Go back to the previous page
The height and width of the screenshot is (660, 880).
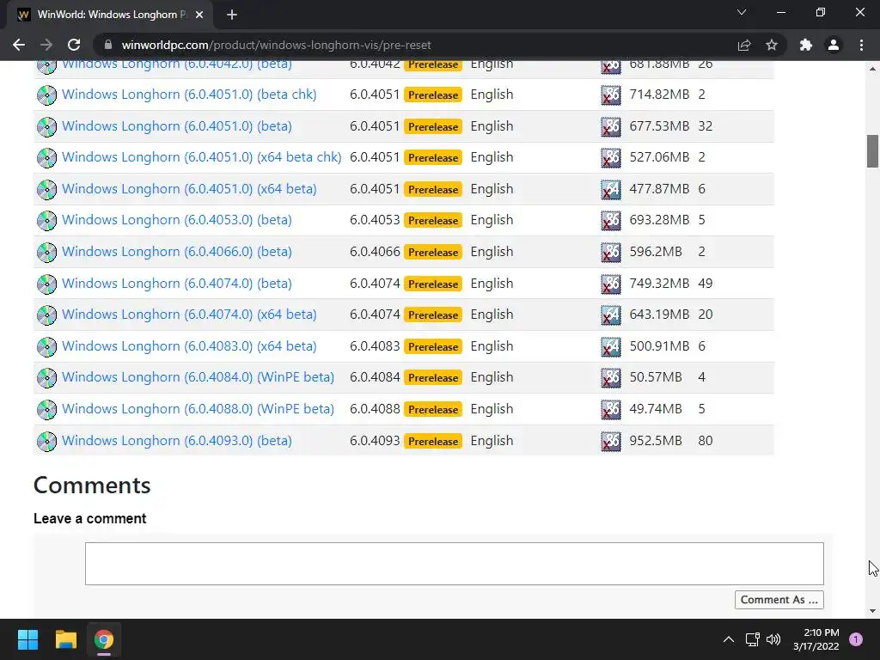[19, 45]
